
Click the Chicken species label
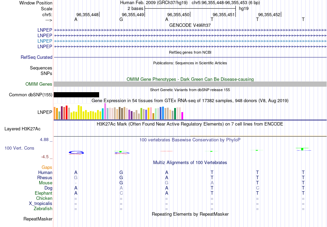click(x=44, y=198)
